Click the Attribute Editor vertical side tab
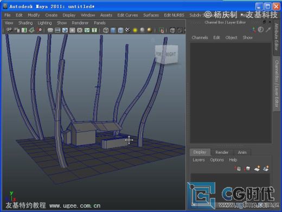 click(x=276, y=37)
